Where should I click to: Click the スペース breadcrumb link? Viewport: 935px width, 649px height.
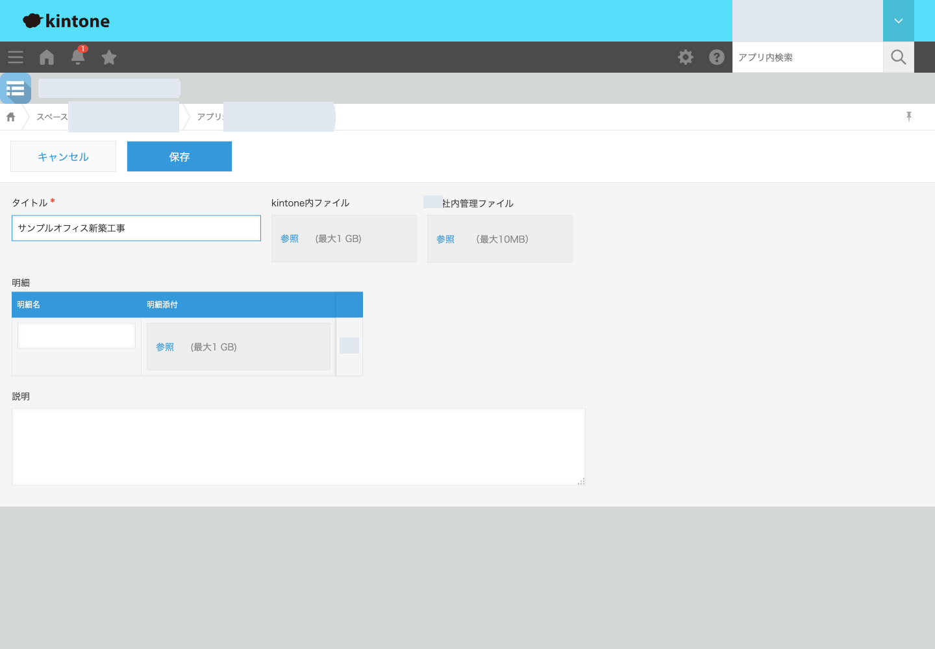click(52, 117)
